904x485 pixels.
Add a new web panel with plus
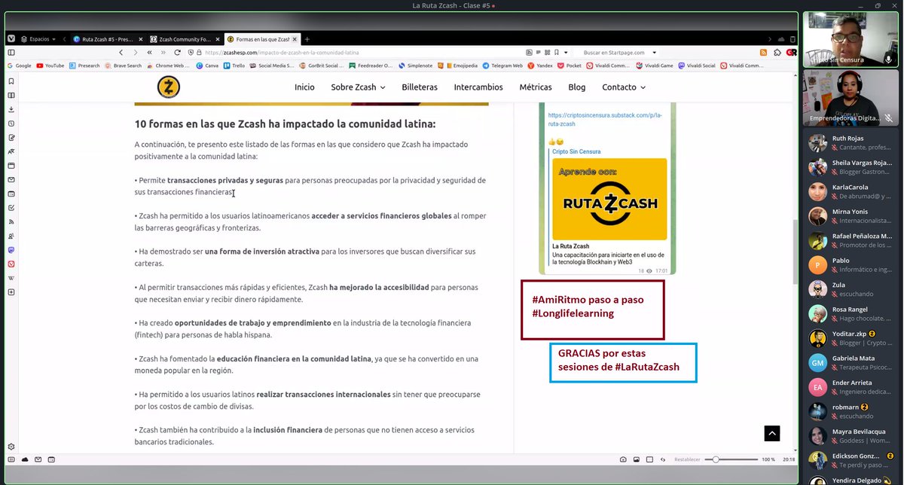(x=11, y=292)
